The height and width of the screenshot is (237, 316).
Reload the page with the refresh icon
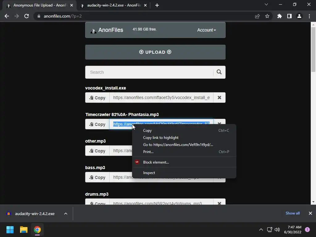click(x=27, y=16)
